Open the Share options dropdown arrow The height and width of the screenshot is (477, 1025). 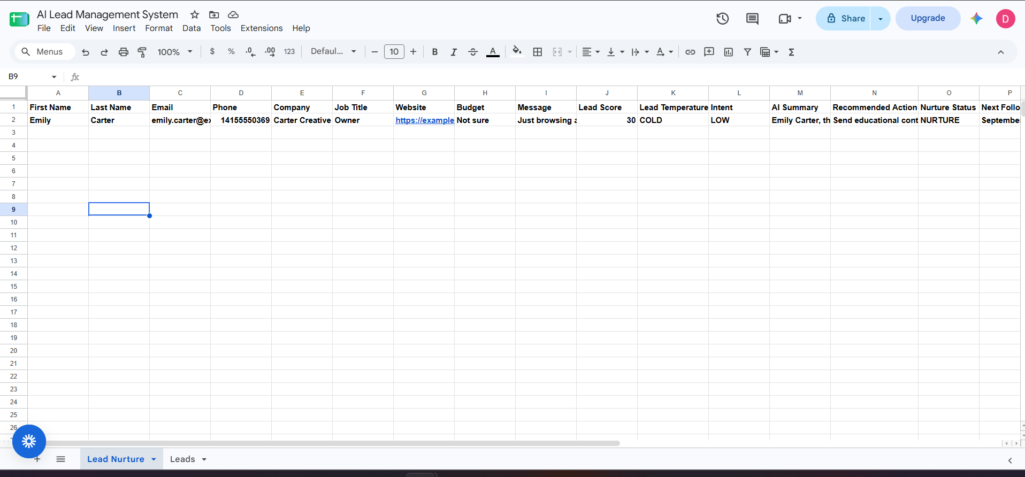[x=880, y=19]
